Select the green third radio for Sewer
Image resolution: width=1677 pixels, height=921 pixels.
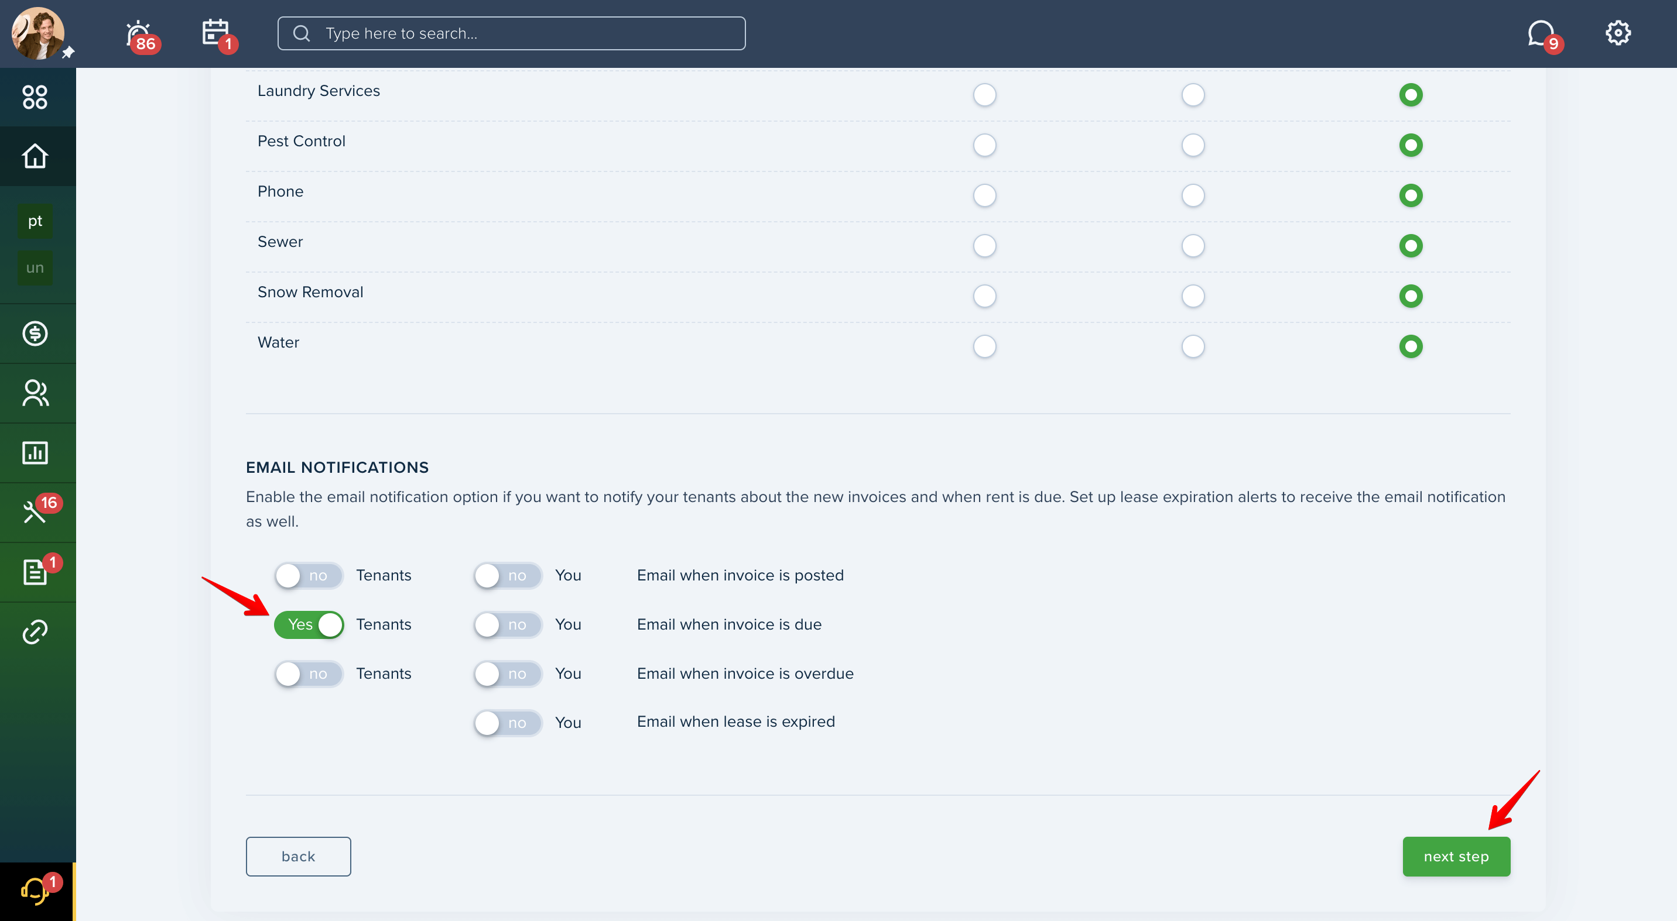1411,246
